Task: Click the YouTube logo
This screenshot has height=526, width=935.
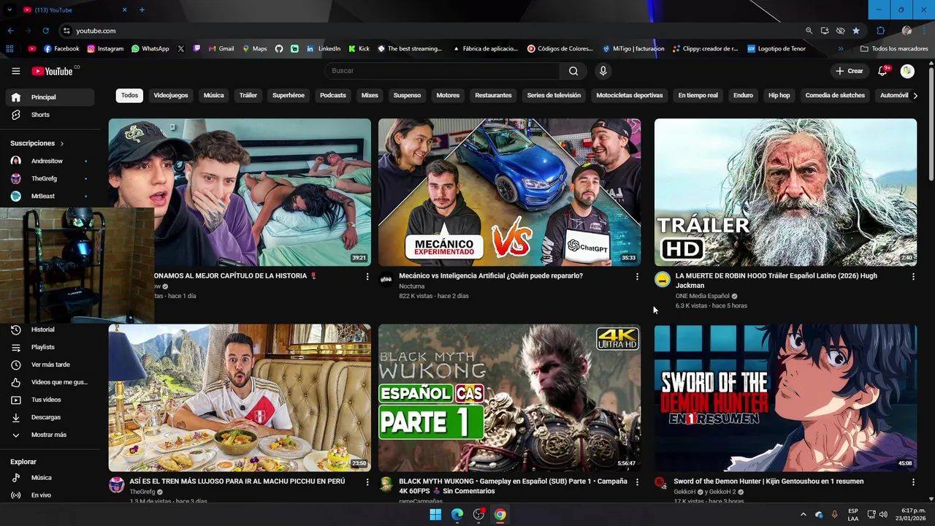Action: coord(53,71)
